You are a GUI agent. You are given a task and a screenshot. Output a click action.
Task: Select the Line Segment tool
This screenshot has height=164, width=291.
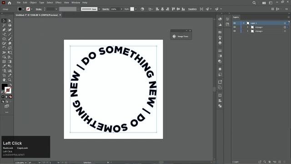pos(10,35)
